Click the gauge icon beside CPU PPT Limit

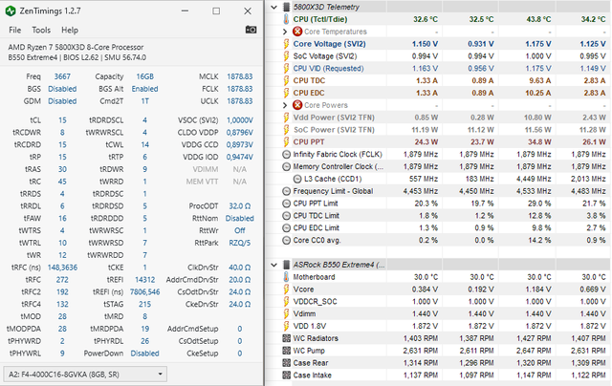[286, 204]
